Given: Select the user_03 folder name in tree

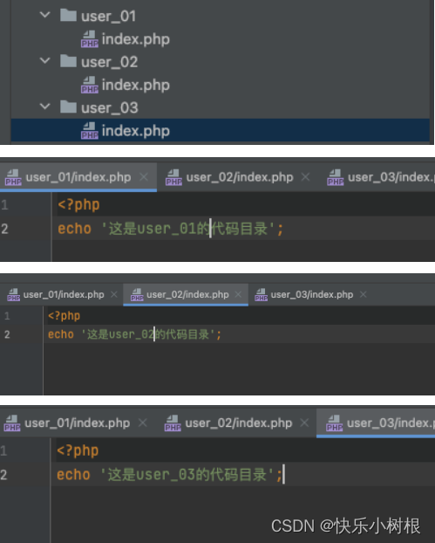Looking at the screenshot, I should coord(110,107).
